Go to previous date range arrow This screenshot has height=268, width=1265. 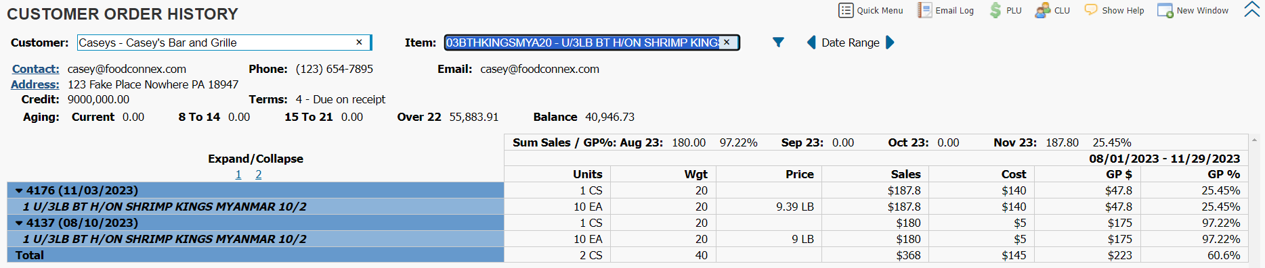[811, 43]
